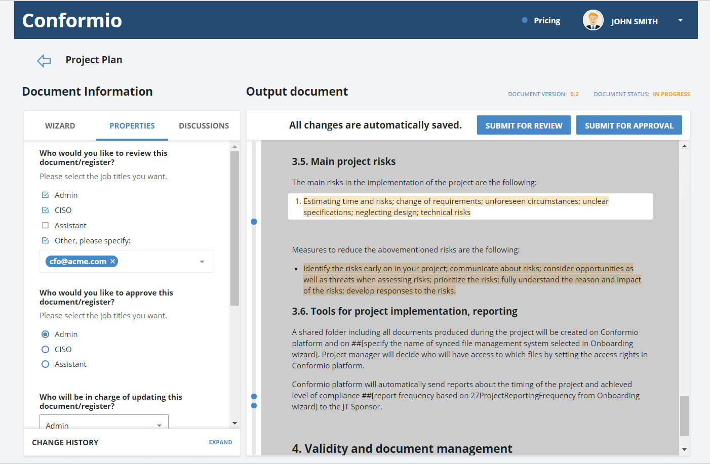Click the 'Output document' heading
Viewport: 710px width, 464px height.
click(297, 92)
